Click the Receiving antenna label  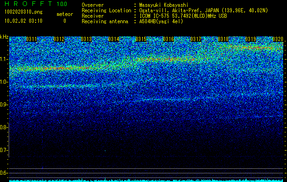coord(105,21)
